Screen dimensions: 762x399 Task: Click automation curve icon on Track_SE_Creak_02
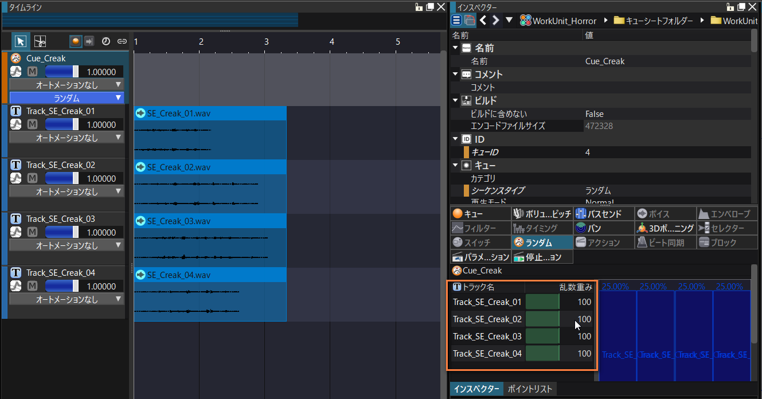coord(16,178)
